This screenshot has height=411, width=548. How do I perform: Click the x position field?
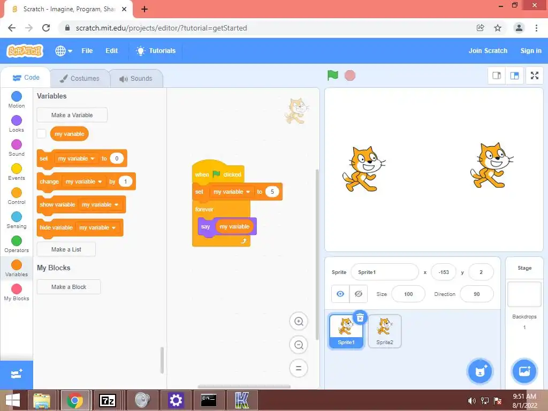pyautogui.click(x=444, y=272)
